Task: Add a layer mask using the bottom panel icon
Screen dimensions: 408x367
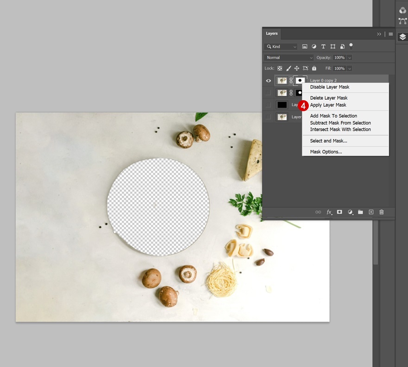Action: [x=339, y=212]
